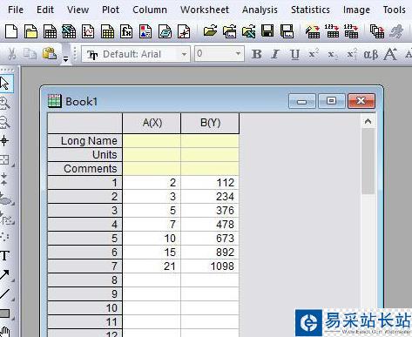This screenshot has height=337, width=412.
Task: Select the Zoom In magnifier tool
Action: pos(4,103)
